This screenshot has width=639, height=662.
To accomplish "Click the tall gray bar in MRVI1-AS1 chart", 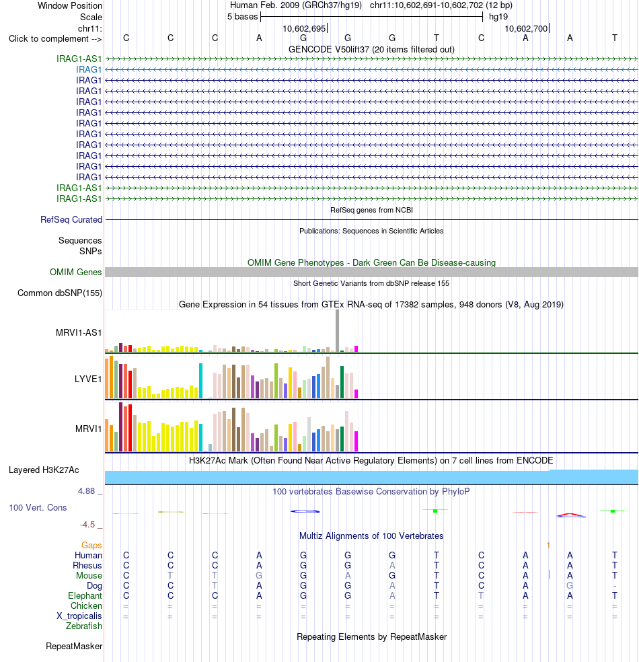I will pos(337,330).
